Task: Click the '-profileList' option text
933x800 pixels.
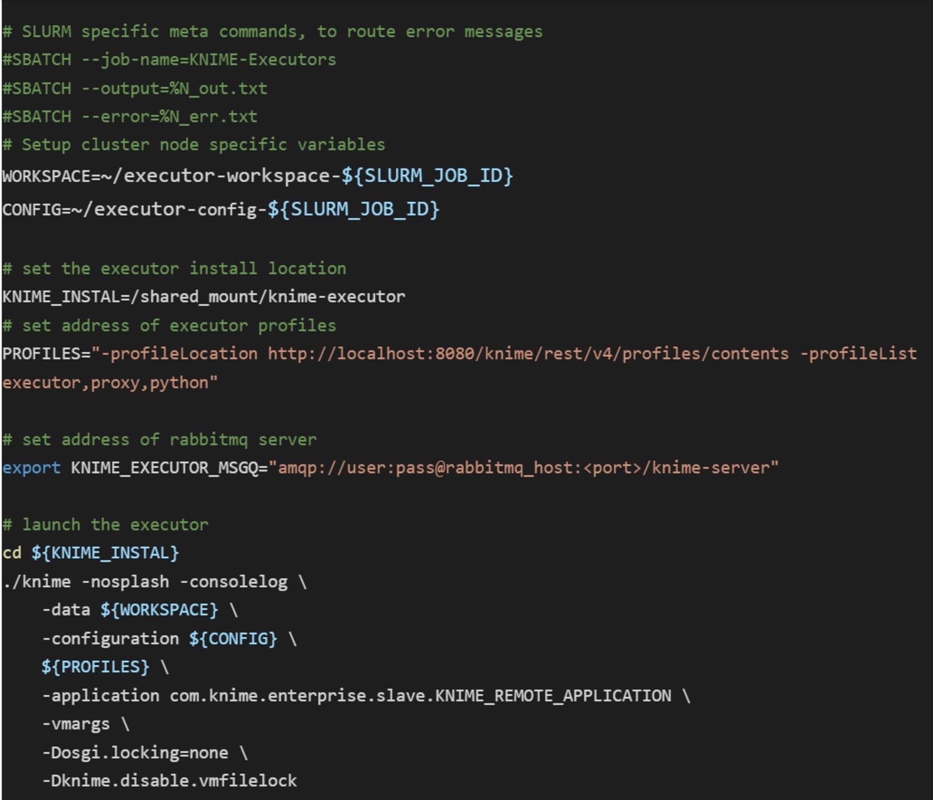Action: [x=858, y=353]
